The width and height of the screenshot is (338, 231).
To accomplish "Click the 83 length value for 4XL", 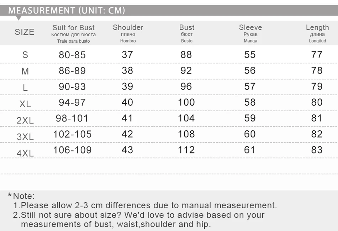I will coord(317,150).
